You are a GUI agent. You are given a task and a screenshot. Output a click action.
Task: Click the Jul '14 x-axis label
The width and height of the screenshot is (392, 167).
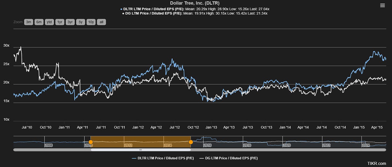point(321,127)
